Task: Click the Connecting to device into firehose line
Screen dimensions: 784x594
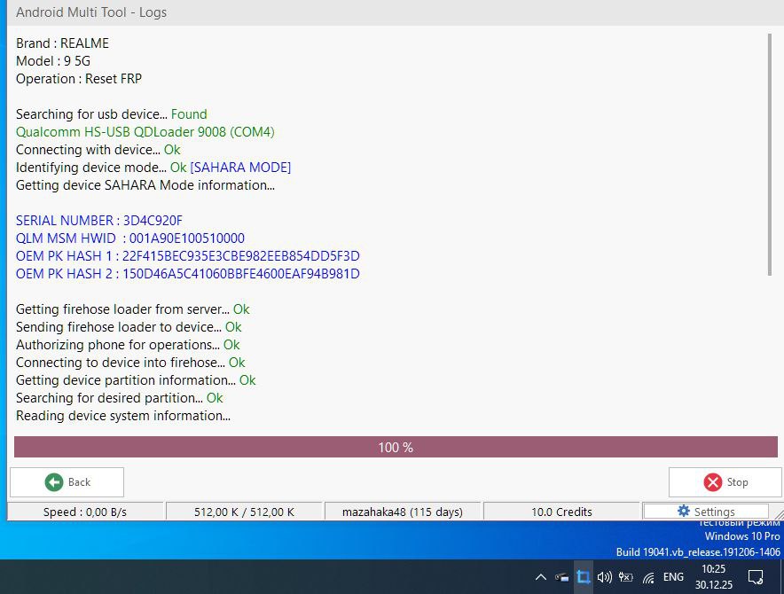Action: coord(130,363)
